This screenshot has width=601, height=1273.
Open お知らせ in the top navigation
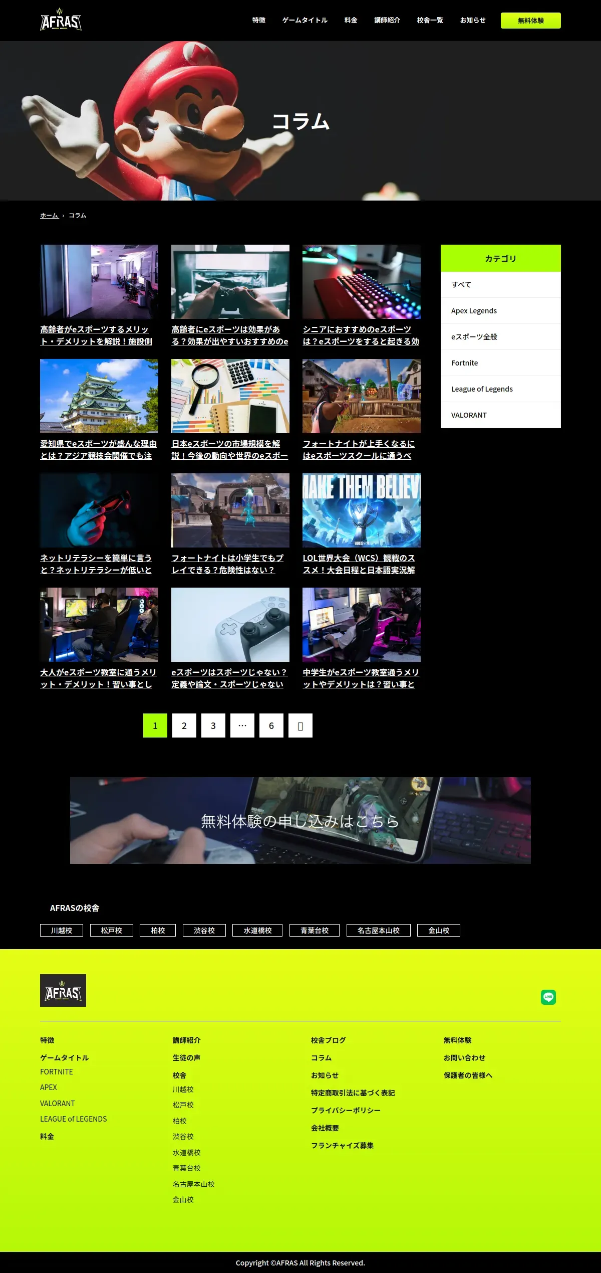click(x=473, y=20)
